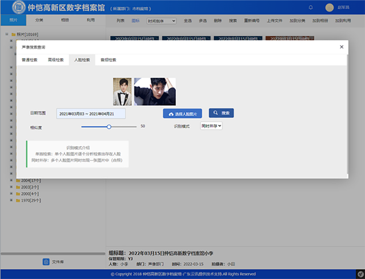The image size is (365, 279).
Task: Expand the 2000 folder tree node
Action: point(11,194)
